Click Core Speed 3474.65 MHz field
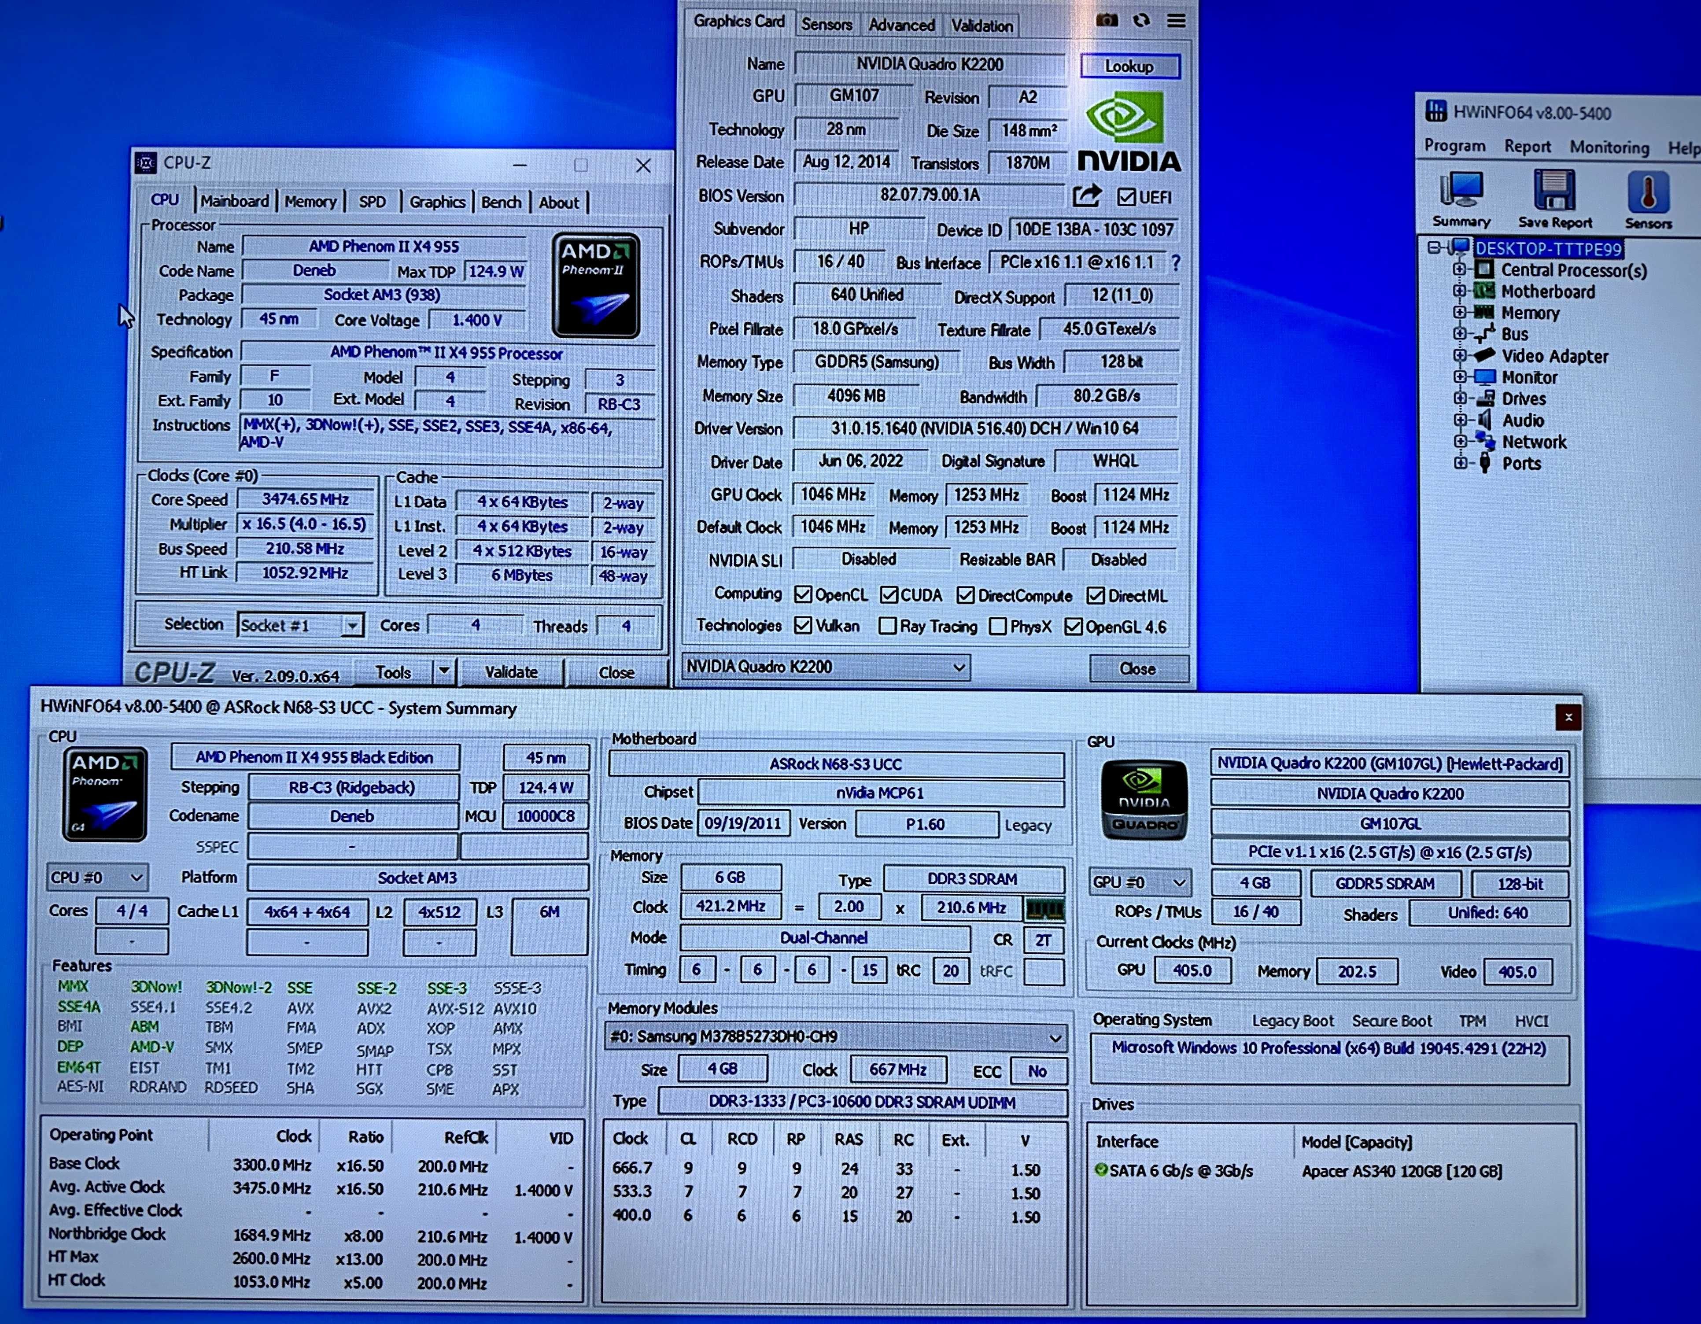The height and width of the screenshot is (1324, 1701). tap(305, 499)
